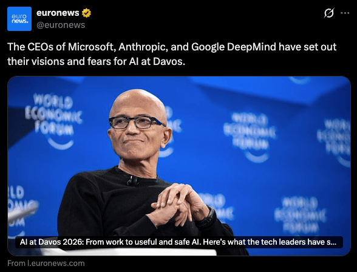
Task: Open the three-dot more options menu
Action: [x=345, y=13]
